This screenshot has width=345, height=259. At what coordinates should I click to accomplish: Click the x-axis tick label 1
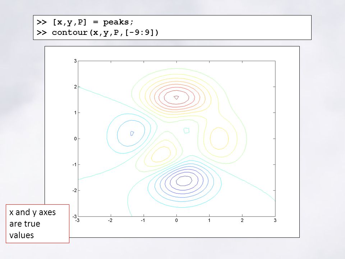(209, 221)
